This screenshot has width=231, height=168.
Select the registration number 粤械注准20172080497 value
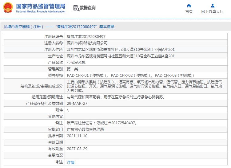pos(84,36)
